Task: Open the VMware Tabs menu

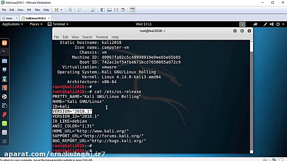Action: [x=37, y=10]
